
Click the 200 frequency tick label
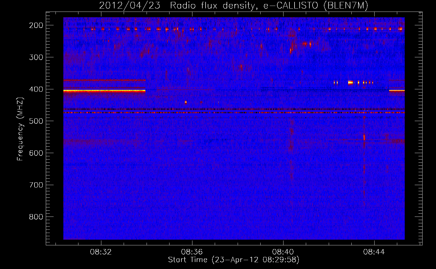pyautogui.click(x=36, y=25)
